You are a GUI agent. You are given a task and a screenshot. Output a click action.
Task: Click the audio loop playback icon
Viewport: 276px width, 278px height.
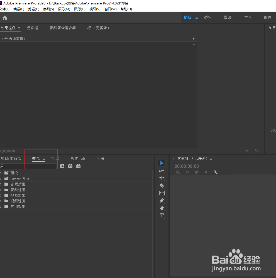click(248, 151)
